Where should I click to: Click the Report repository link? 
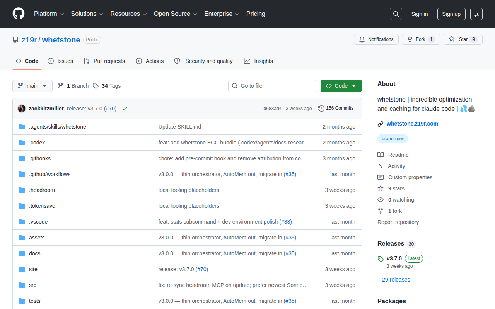click(398, 222)
